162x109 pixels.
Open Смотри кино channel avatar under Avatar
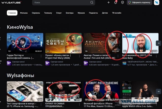pyautogui.click(x=86, y=63)
